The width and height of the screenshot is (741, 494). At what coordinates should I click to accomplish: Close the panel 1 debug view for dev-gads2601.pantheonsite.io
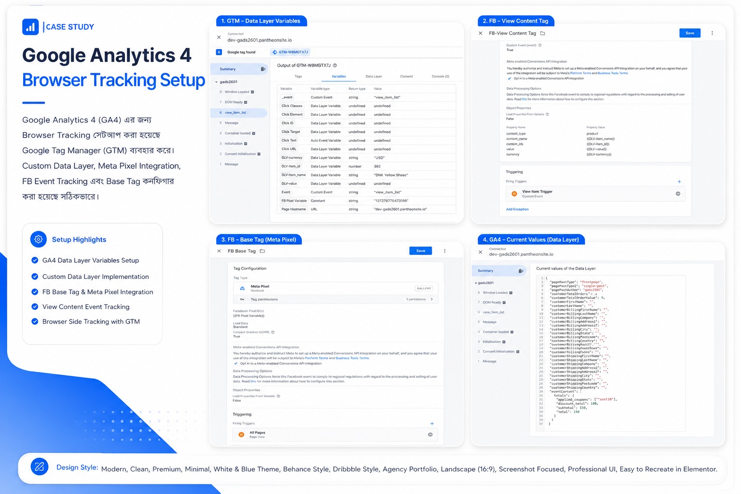point(219,37)
